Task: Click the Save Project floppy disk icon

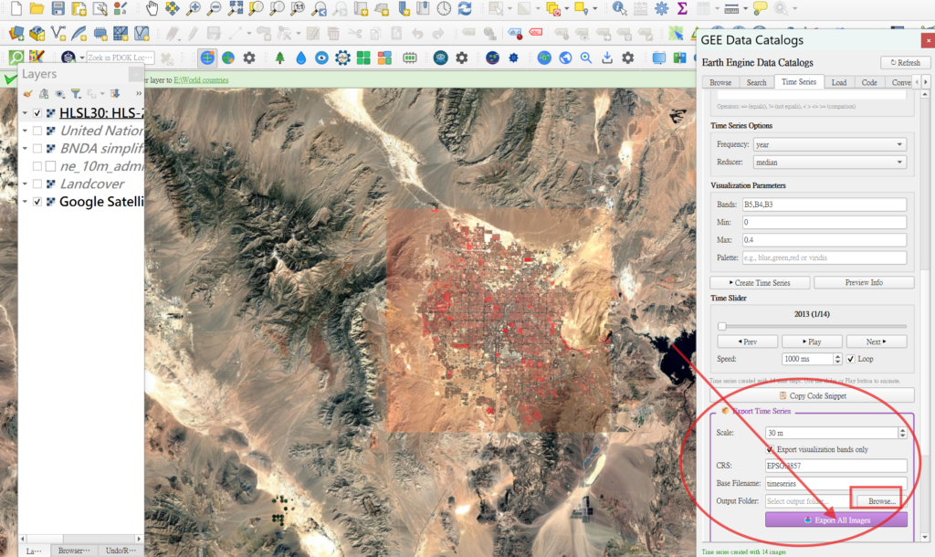Action: [x=58, y=9]
